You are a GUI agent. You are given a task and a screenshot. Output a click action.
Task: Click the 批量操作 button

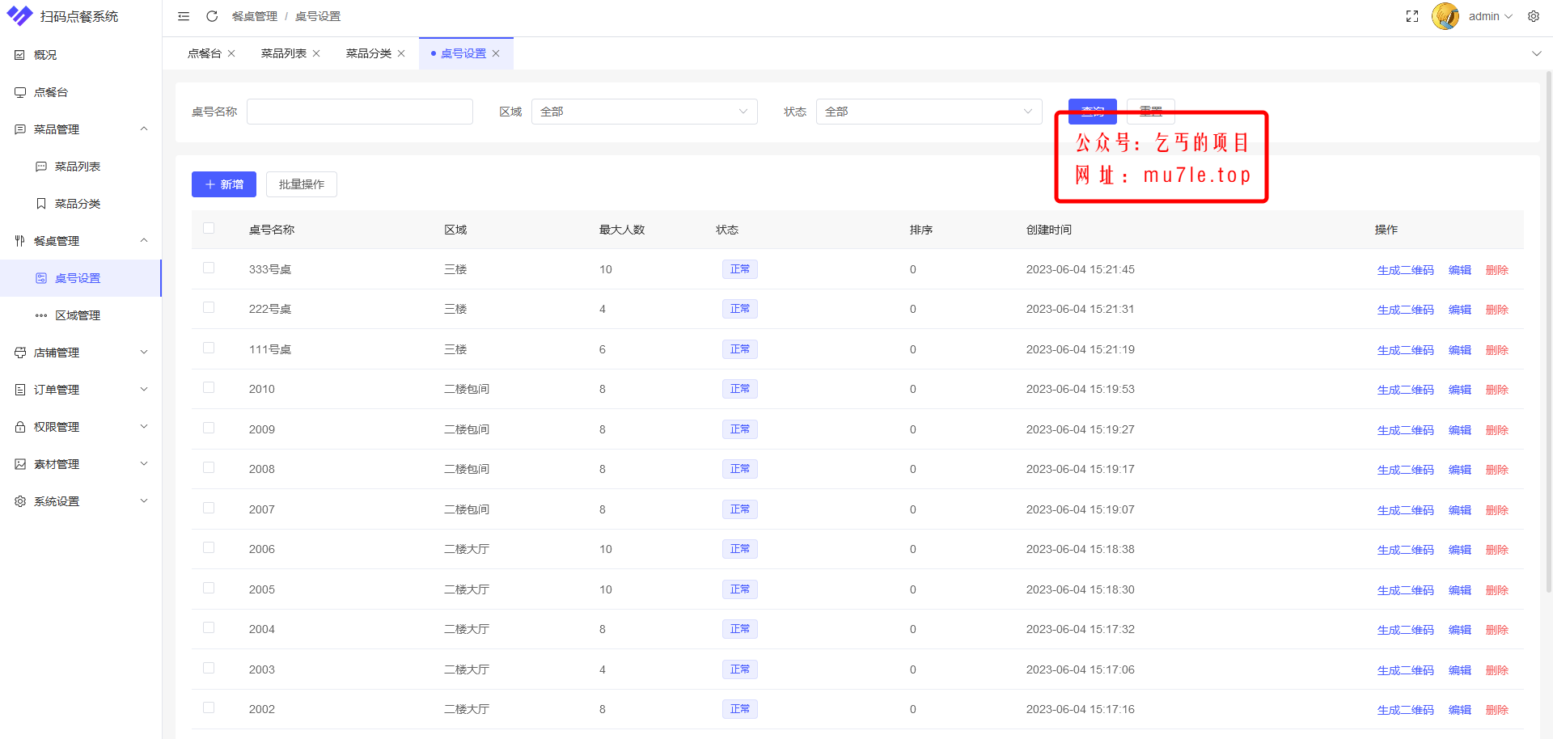(302, 184)
